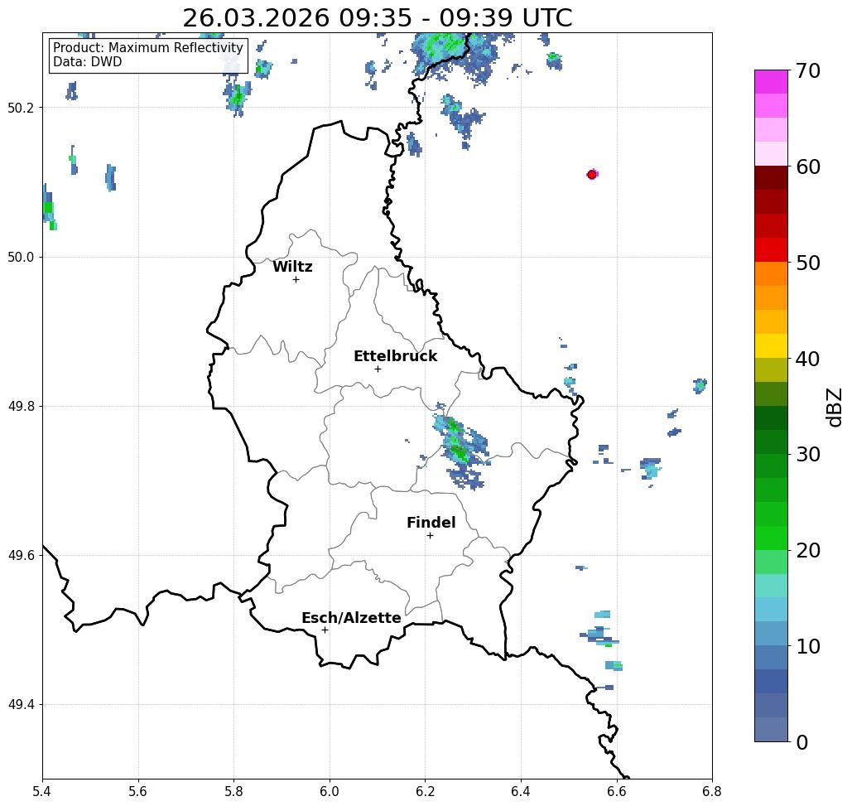
Task: Click the 50.0 latitude axis label
Action: [x=21, y=257]
